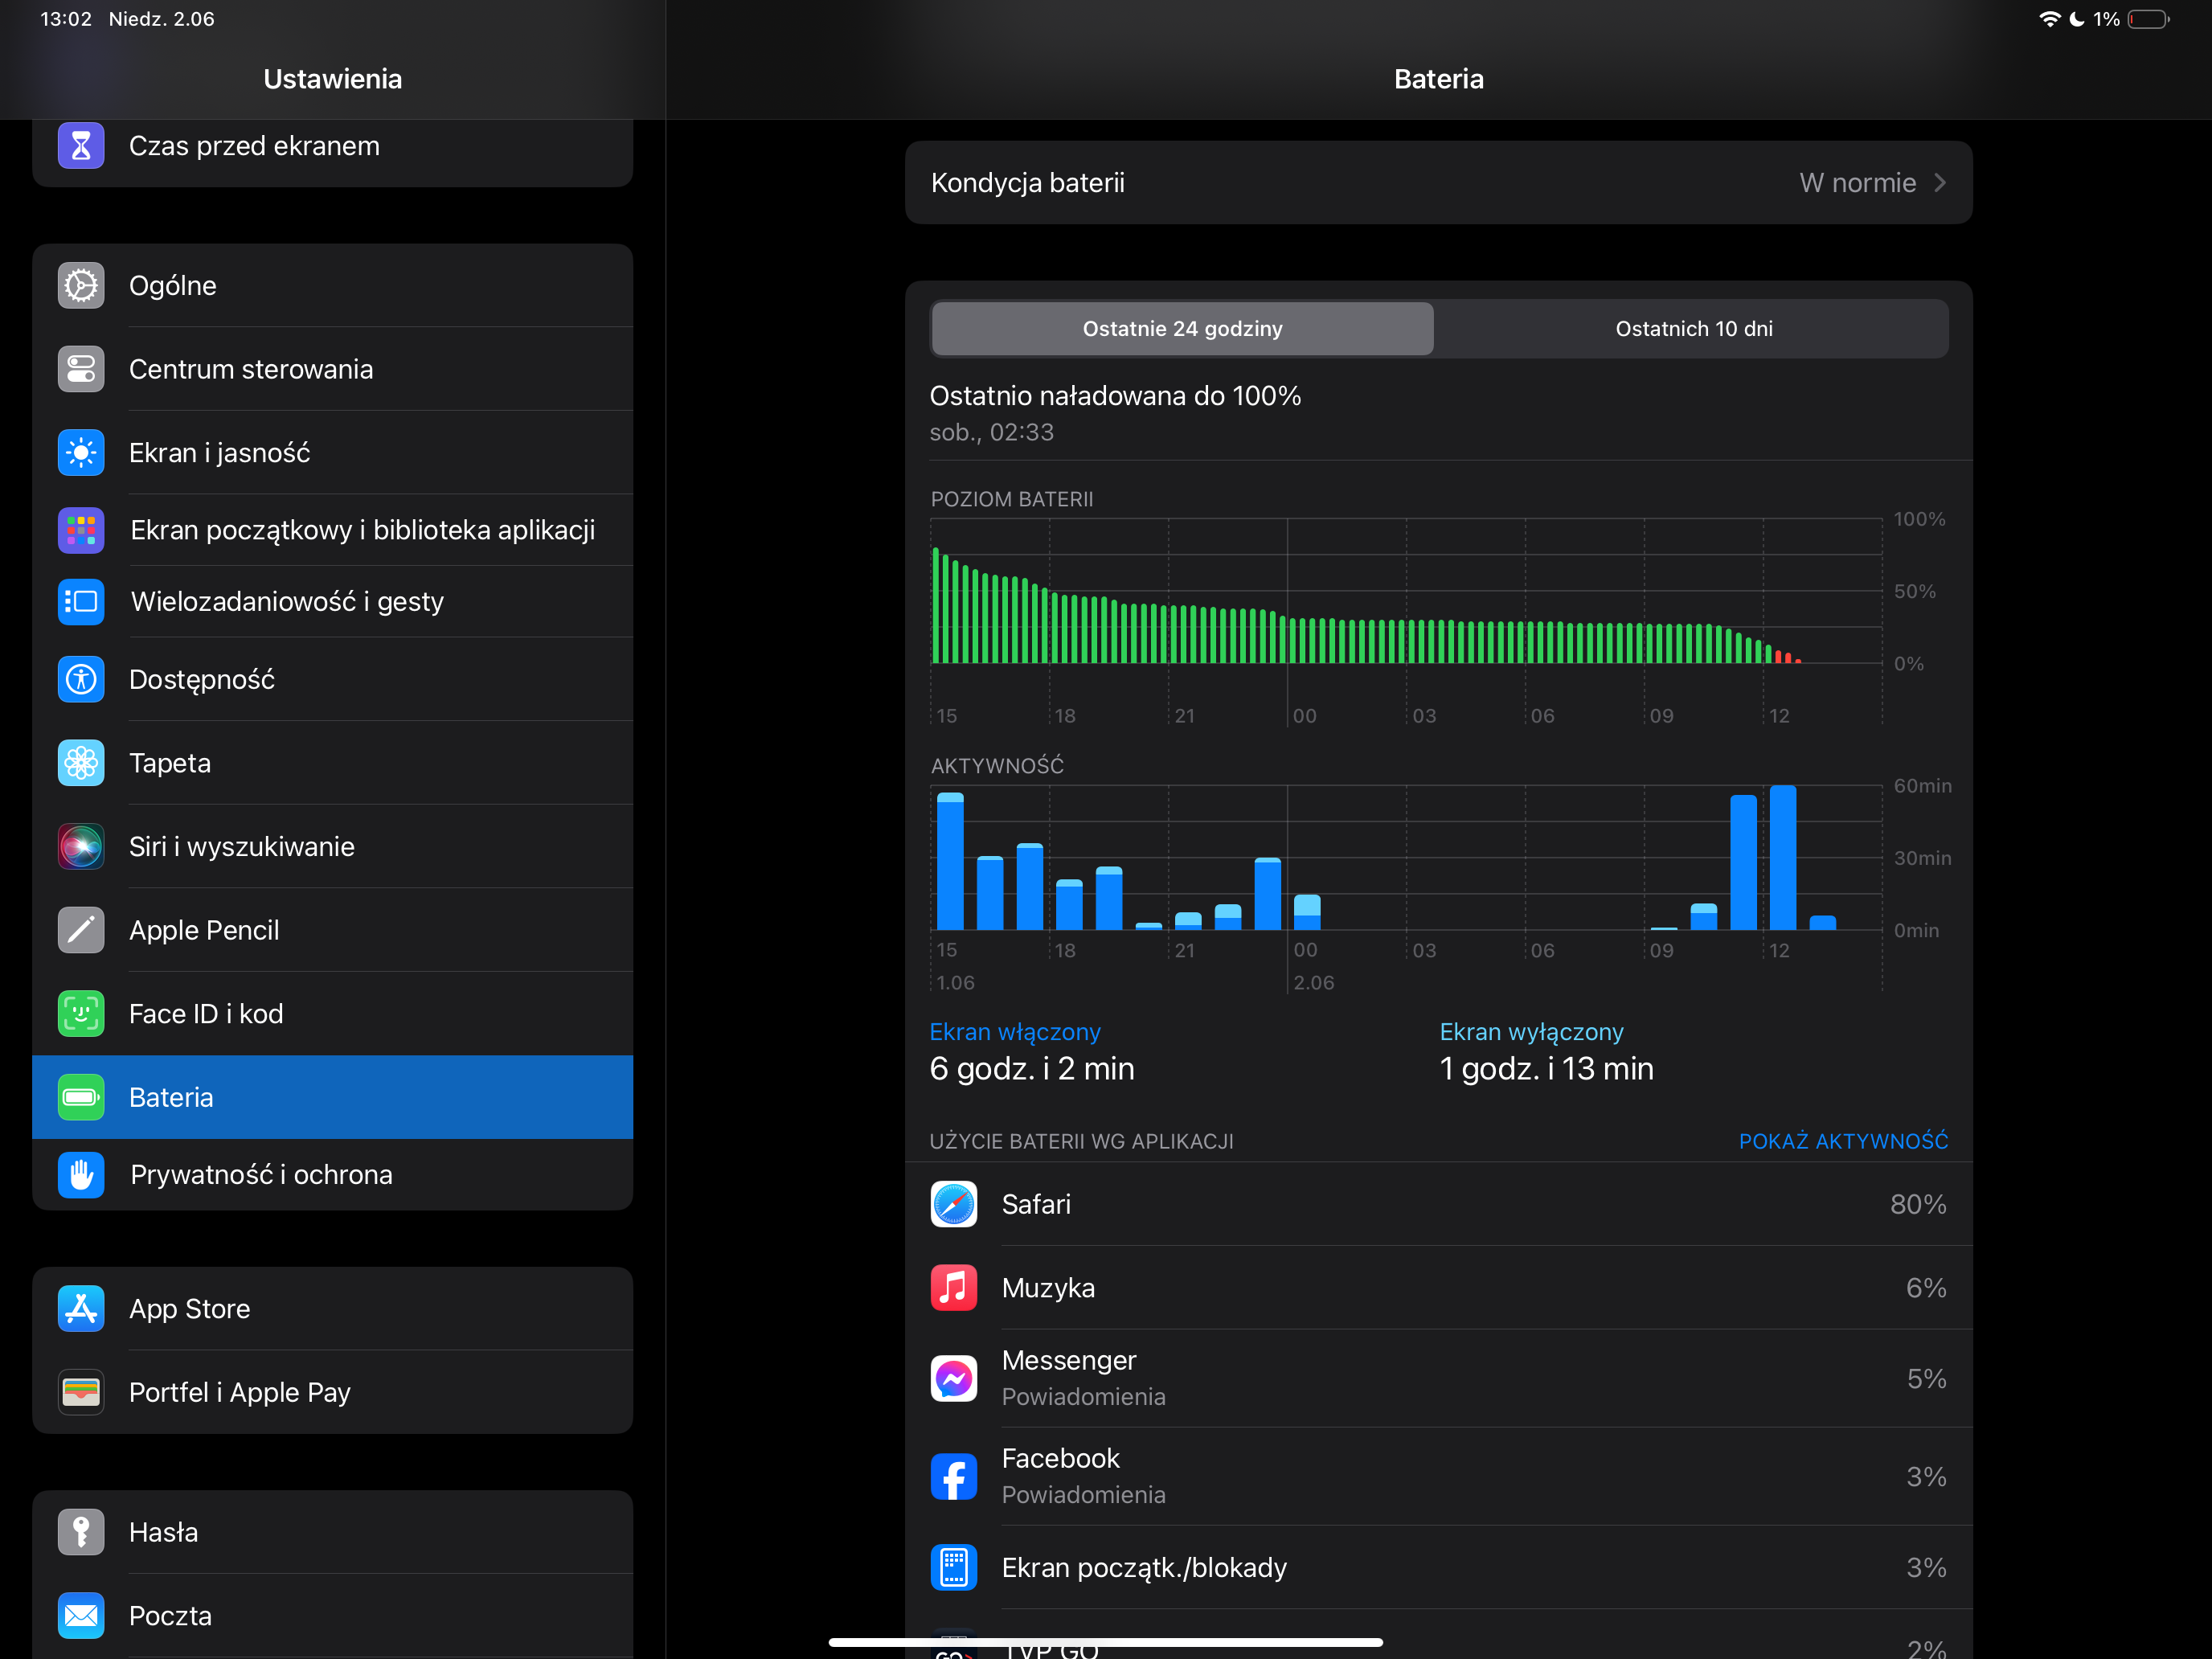Tap the Safari compass icon in usage list

click(x=954, y=1204)
